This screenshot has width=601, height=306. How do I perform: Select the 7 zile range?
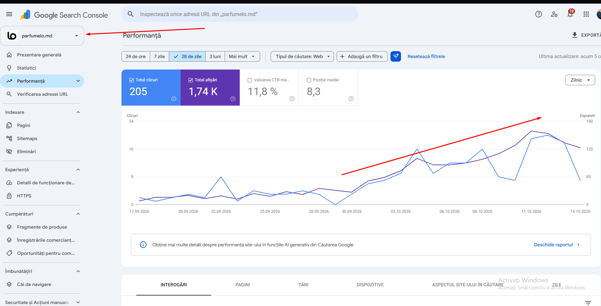pyautogui.click(x=160, y=56)
